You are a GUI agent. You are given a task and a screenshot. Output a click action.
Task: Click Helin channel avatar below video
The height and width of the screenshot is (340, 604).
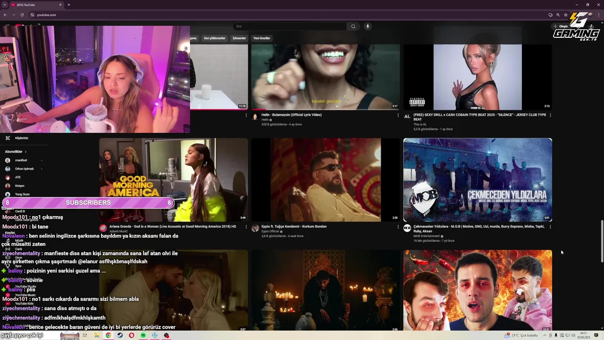255,117
